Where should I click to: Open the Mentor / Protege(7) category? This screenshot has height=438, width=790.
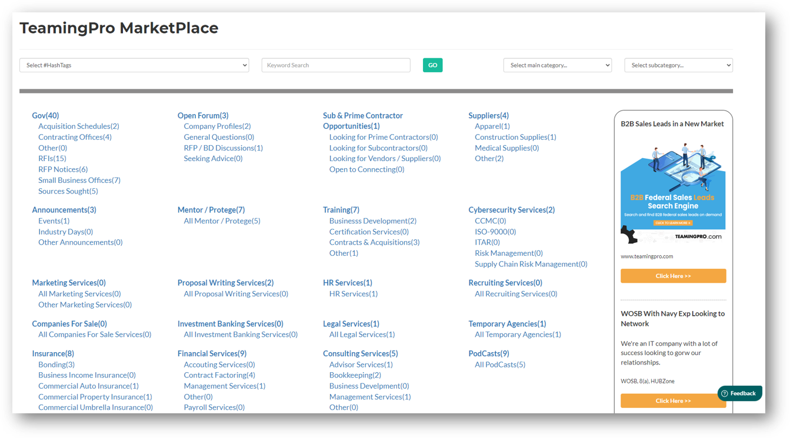tap(211, 210)
